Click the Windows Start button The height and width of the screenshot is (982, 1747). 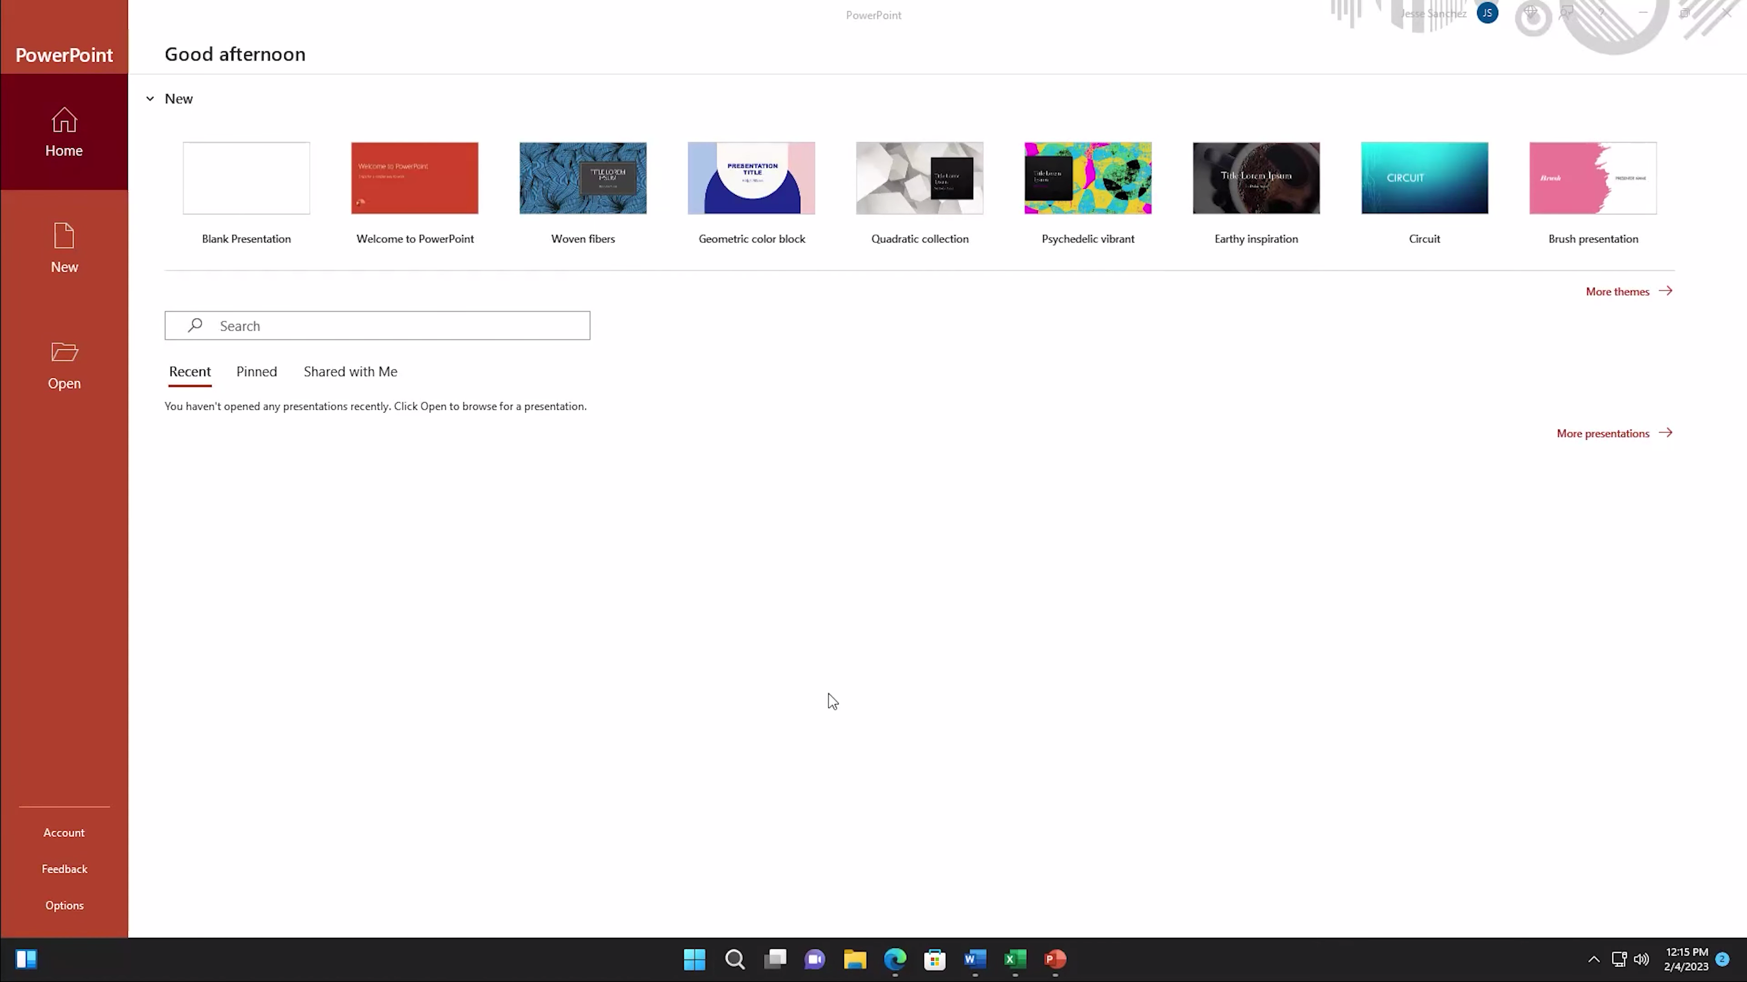click(x=694, y=959)
